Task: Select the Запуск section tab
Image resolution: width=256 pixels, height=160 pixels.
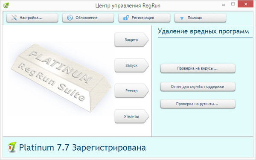Action: click(131, 65)
